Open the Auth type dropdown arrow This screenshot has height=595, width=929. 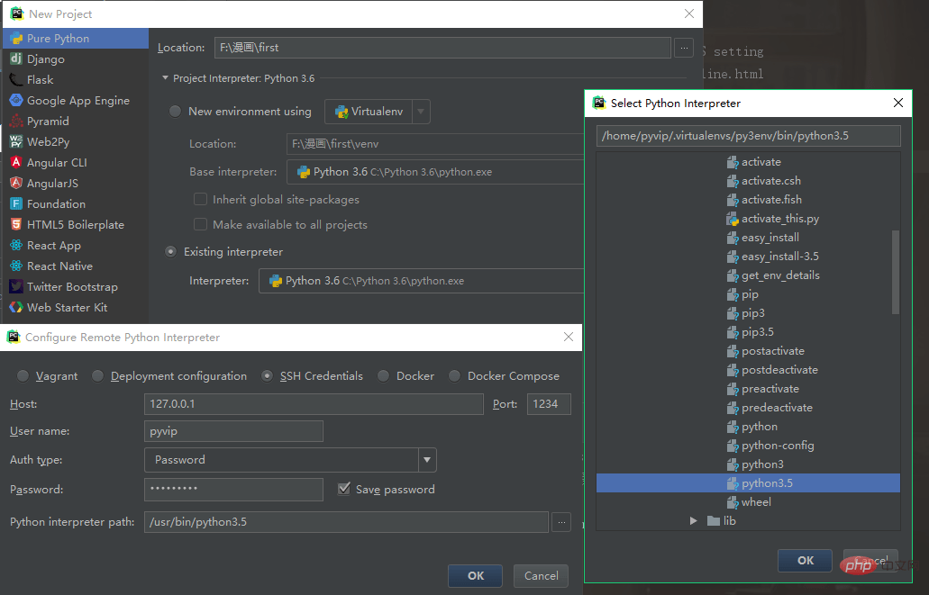click(427, 460)
